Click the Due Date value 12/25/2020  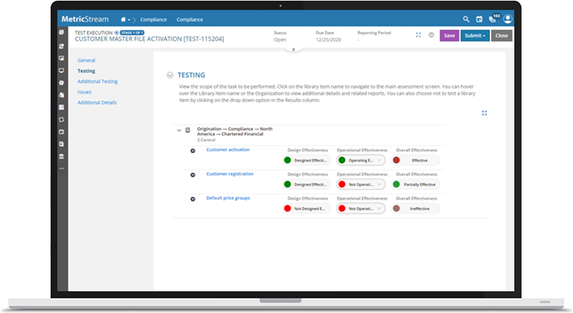pyautogui.click(x=329, y=40)
